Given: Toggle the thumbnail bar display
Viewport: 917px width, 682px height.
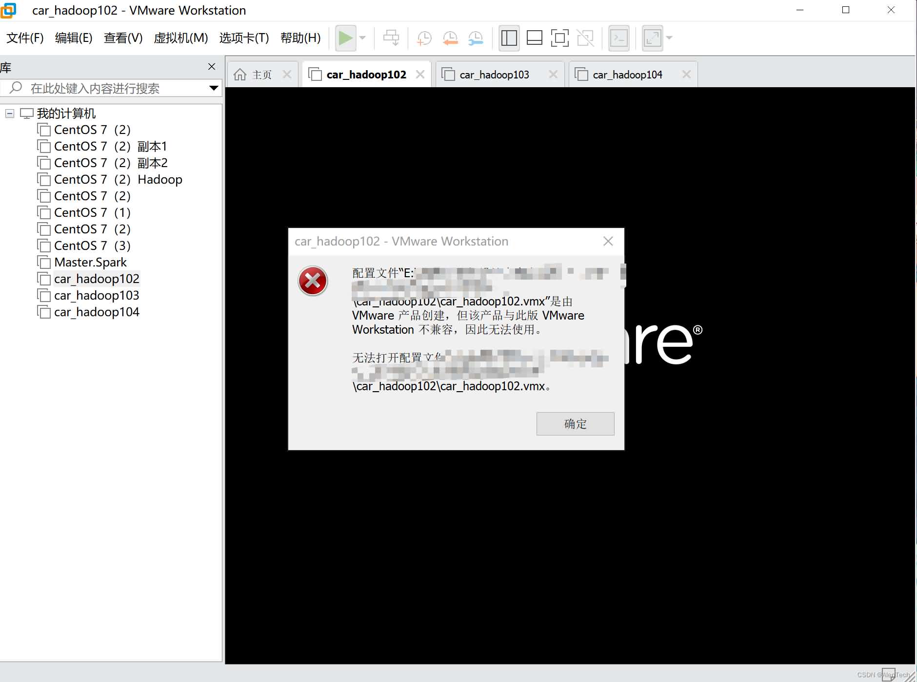Looking at the screenshot, I should point(534,38).
